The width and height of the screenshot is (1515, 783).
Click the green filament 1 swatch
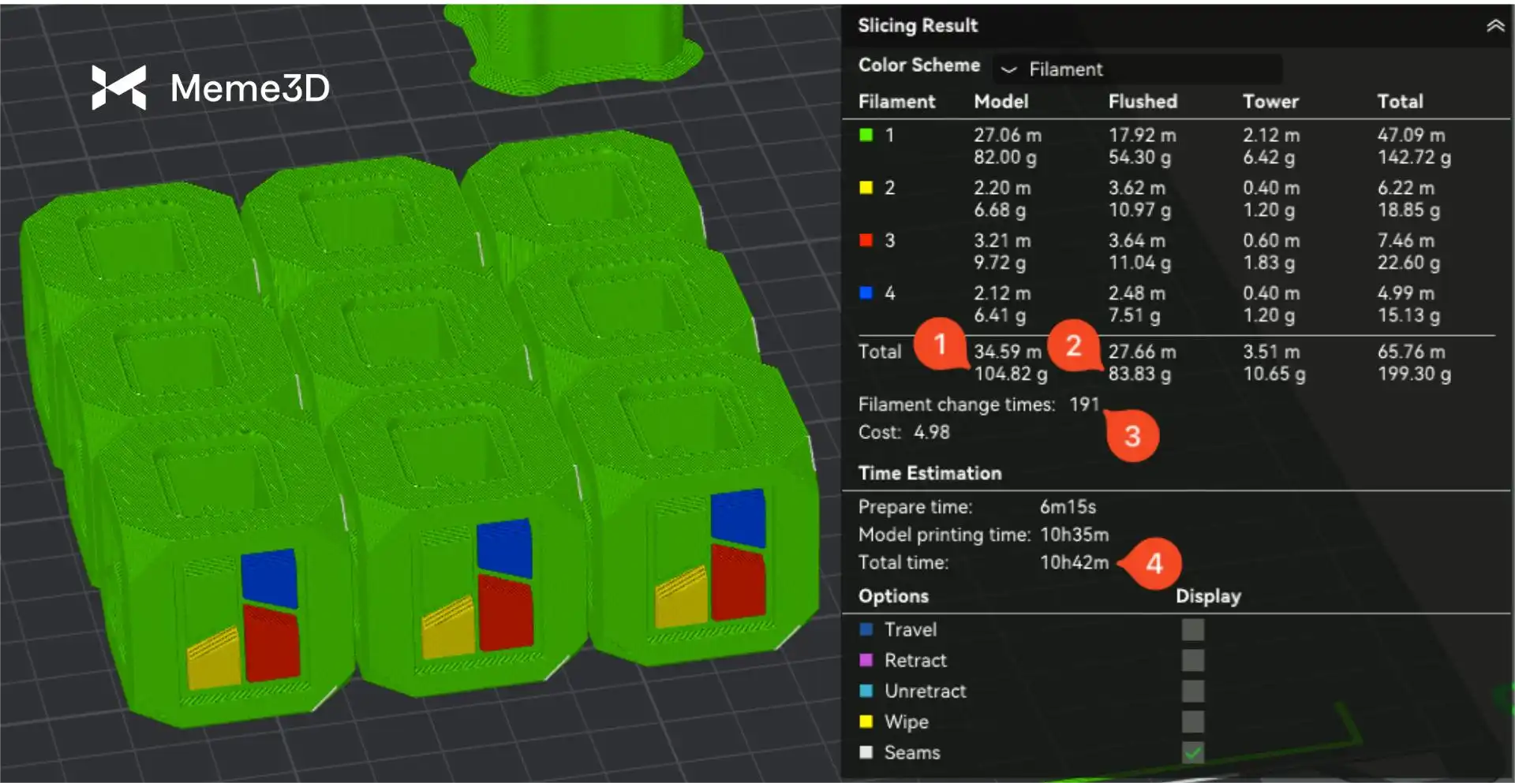coord(866,135)
